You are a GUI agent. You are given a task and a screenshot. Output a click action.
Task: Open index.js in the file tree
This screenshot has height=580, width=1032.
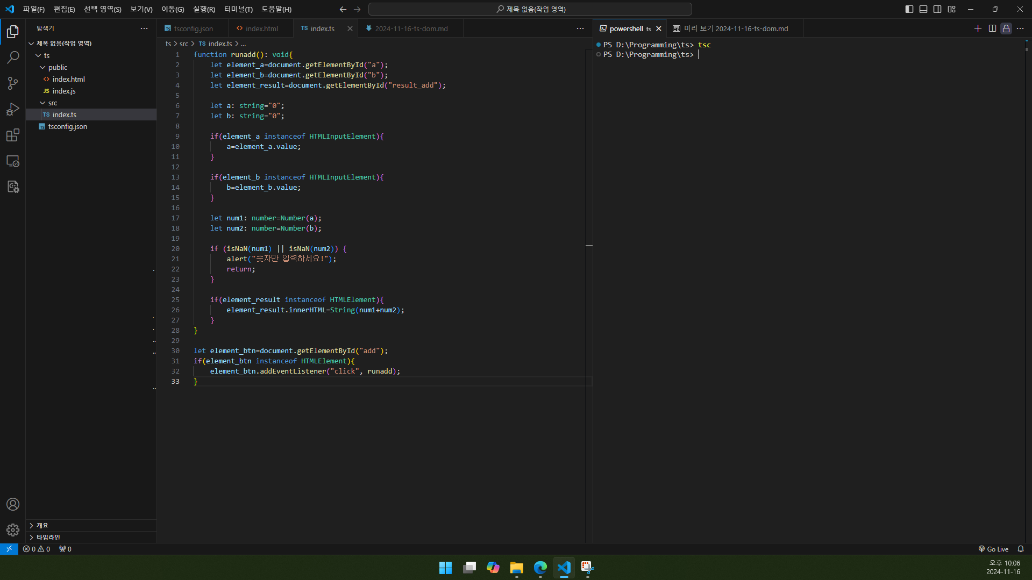[x=91, y=91]
